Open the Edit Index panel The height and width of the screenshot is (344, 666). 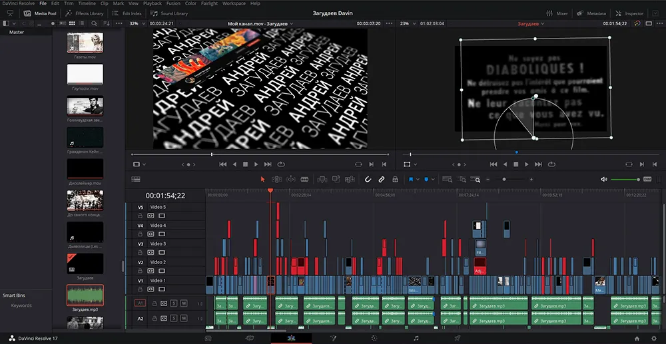coord(127,13)
